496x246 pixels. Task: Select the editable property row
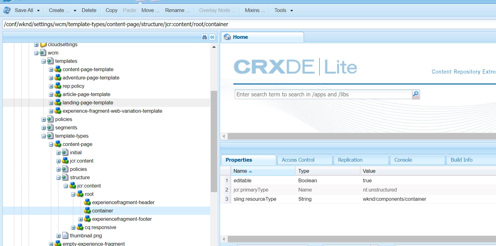pyautogui.click(x=358, y=180)
